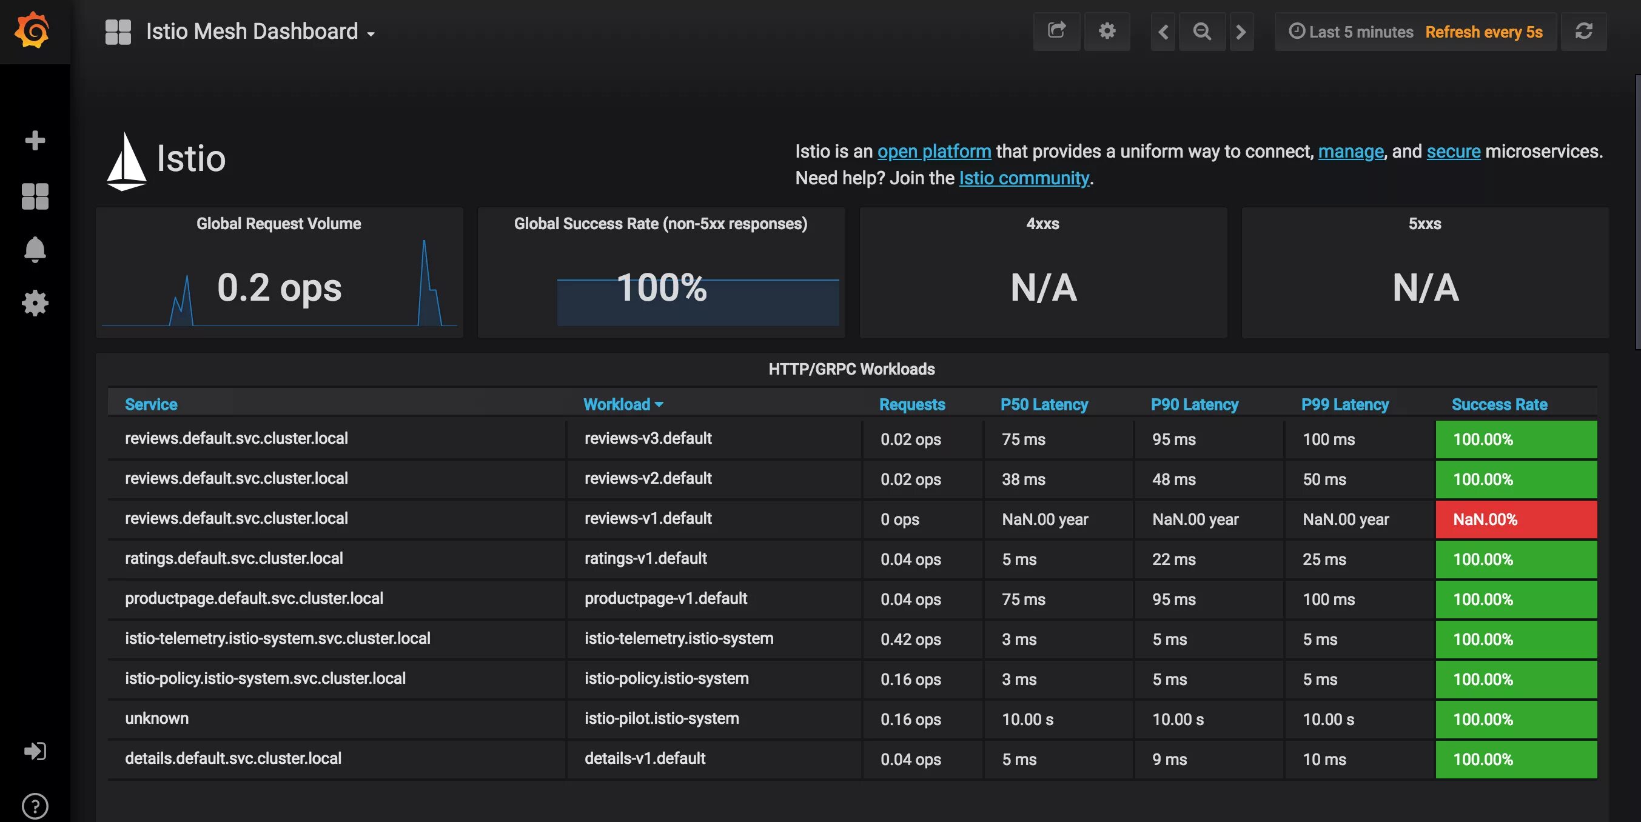Click the refresh dashboard icon
1641x822 pixels.
(x=1583, y=31)
